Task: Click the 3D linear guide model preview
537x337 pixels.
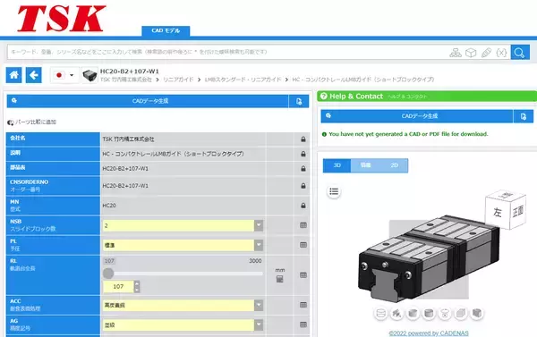Action: tap(429, 258)
